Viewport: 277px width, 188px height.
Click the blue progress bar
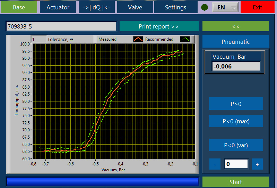(102, 182)
